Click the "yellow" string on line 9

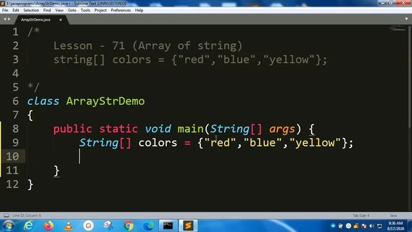coord(315,143)
